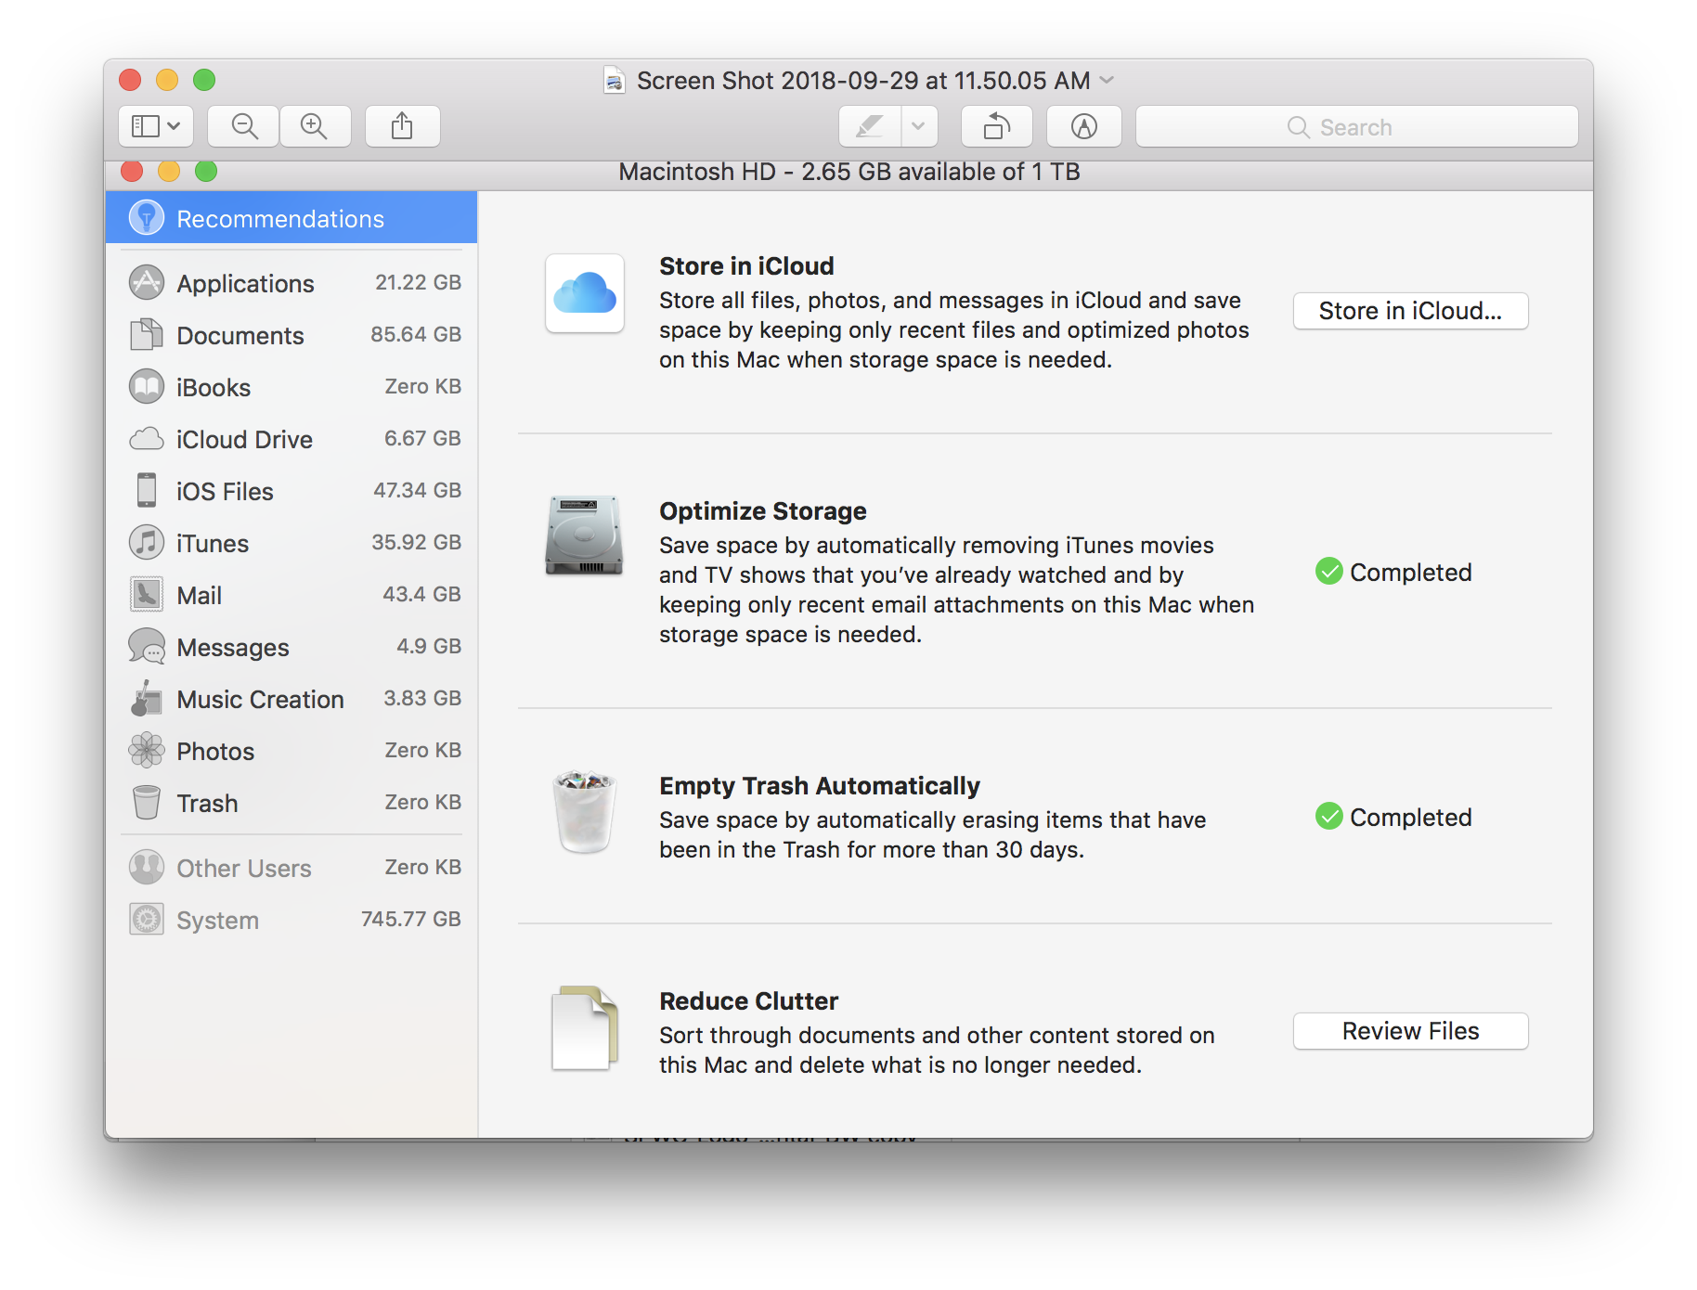Screen dimensions: 1697x1290
Task: Click into the Search field
Action: pyautogui.click(x=1356, y=126)
